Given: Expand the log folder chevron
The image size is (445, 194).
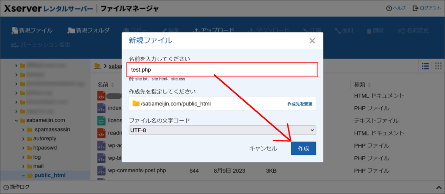Looking at the screenshot, I should tap(23, 157).
